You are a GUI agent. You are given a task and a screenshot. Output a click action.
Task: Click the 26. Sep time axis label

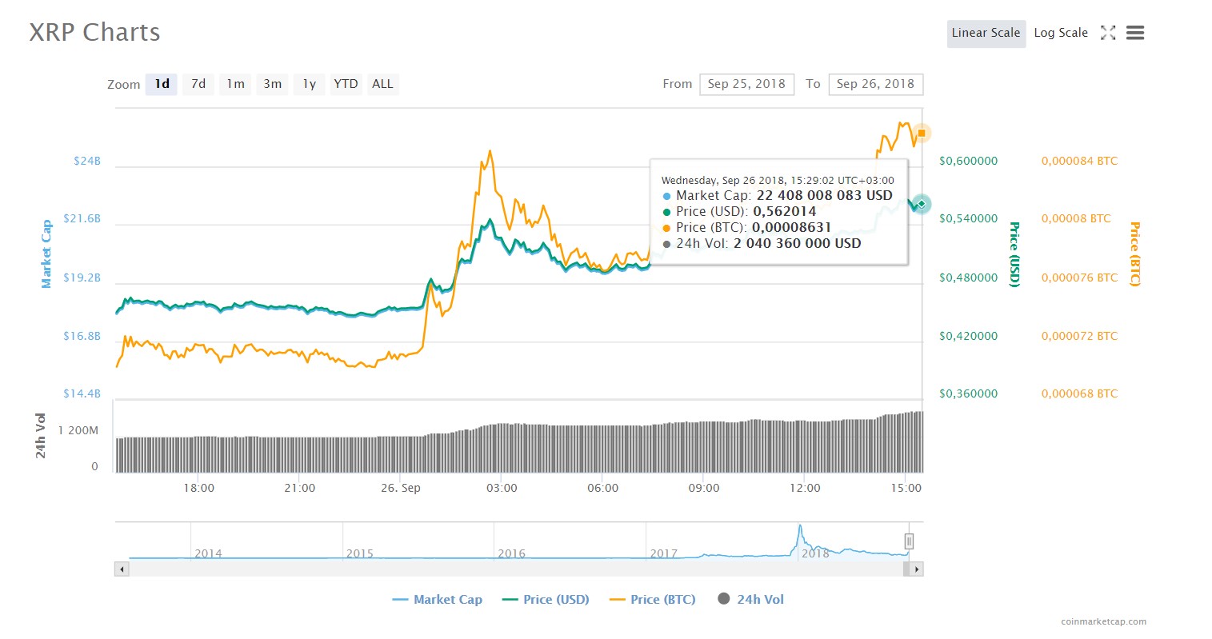(x=401, y=488)
